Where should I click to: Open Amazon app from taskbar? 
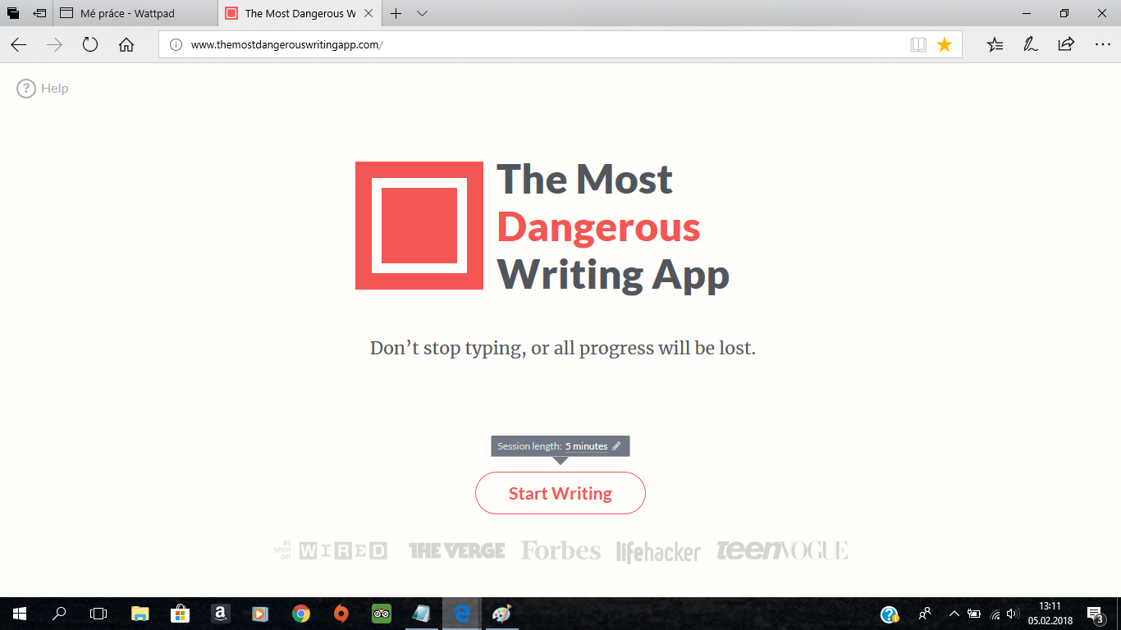pyautogui.click(x=220, y=614)
